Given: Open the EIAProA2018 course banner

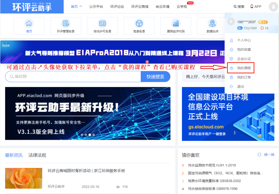Looking at the screenshot, I should click(112, 52).
